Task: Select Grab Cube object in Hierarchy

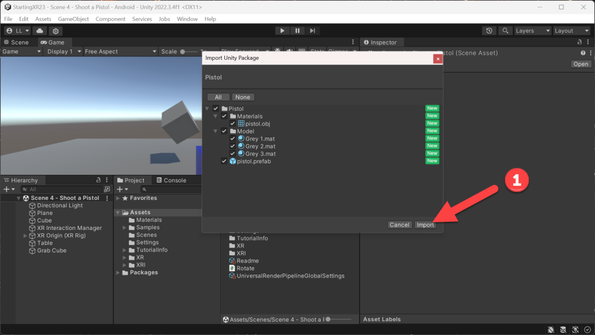Action: coord(52,250)
